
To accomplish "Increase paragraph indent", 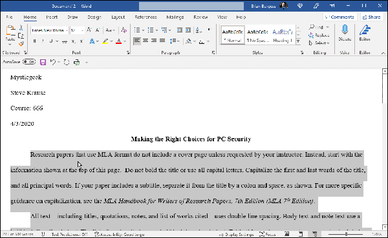I will [x=188, y=30].
